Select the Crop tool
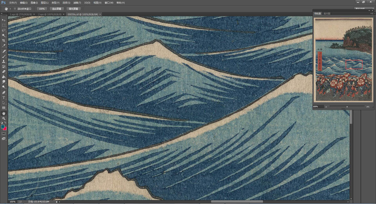The width and height of the screenshot is (376, 204). click(4, 40)
